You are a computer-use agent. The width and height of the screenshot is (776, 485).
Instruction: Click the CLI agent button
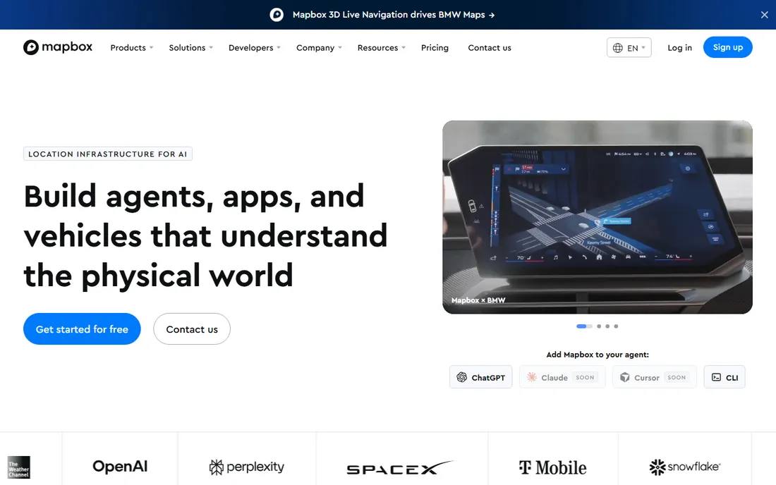[725, 377]
